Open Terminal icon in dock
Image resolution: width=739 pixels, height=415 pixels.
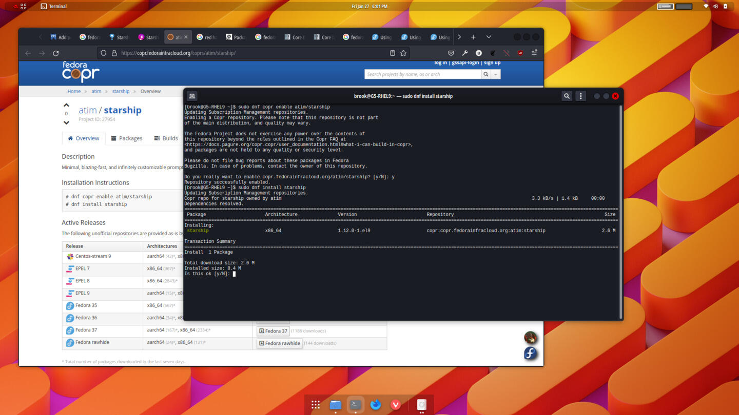point(356,405)
